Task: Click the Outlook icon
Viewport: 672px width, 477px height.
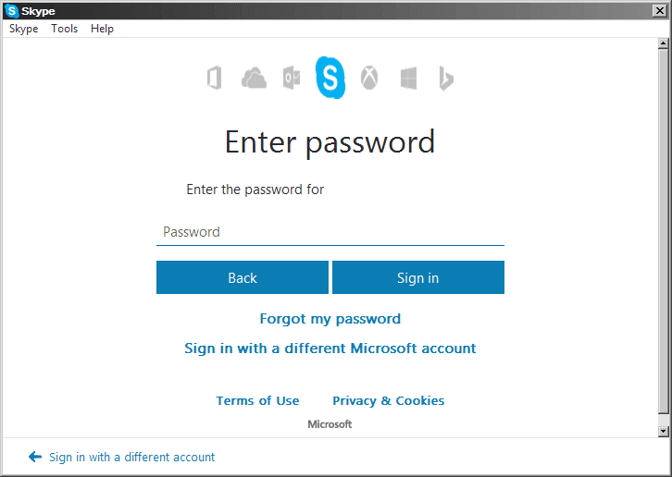Action: [292, 78]
